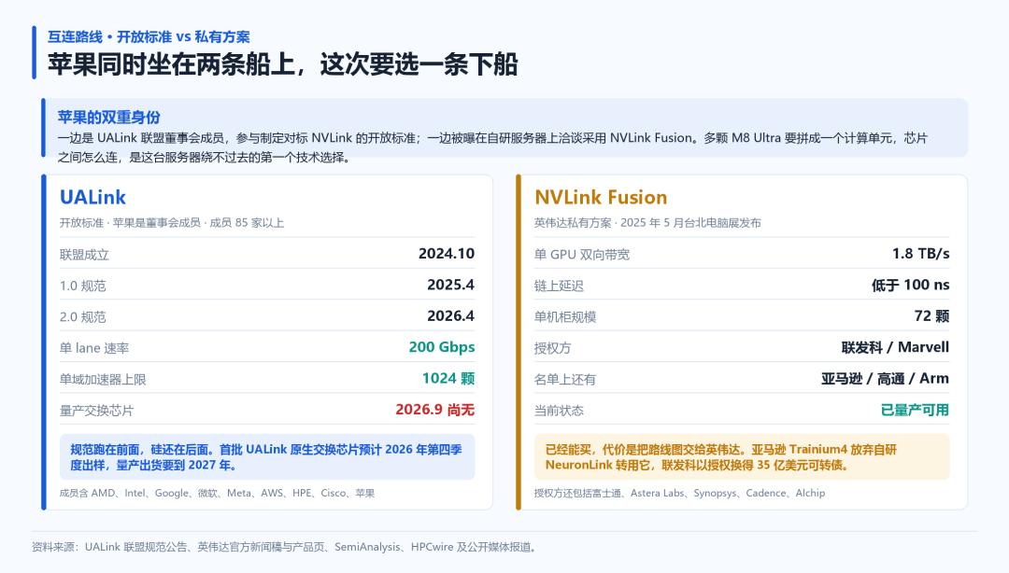Click NVLink subtitle mentioning 台北电脑展发布
This screenshot has width=1009, height=573.
coord(647,222)
